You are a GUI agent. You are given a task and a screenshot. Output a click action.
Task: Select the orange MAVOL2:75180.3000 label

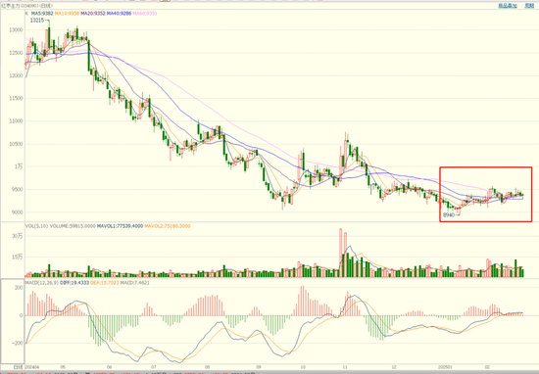coord(168,226)
